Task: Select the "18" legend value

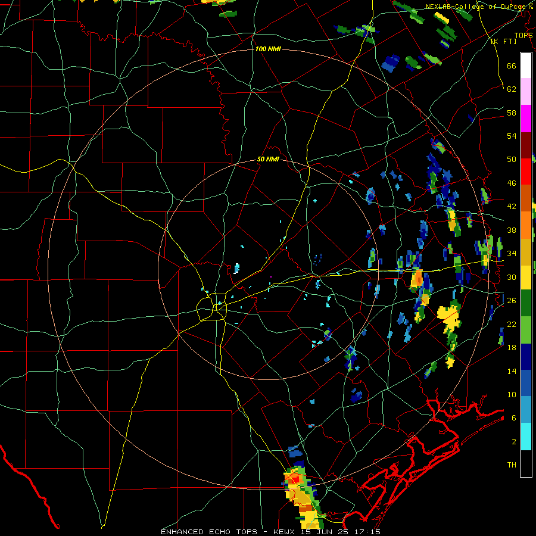Action: 512,348
